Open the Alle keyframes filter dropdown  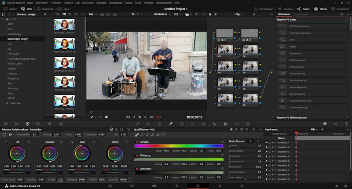click(314, 129)
